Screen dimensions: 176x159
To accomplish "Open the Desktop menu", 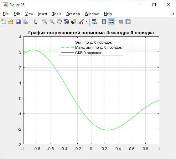I will click(73, 14).
